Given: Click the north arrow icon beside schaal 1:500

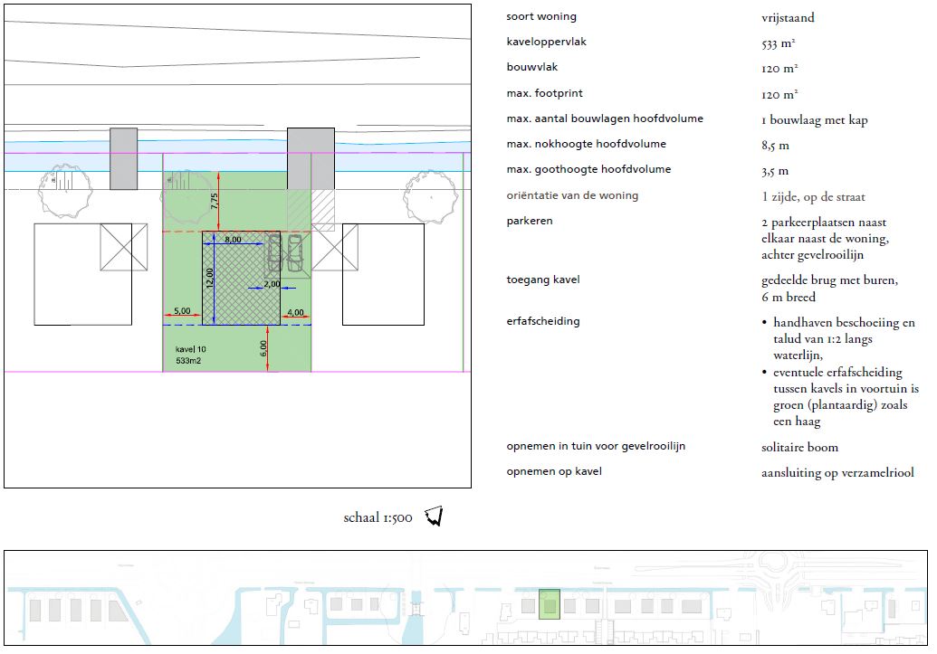Looking at the screenshot, I should coord(435,517).
